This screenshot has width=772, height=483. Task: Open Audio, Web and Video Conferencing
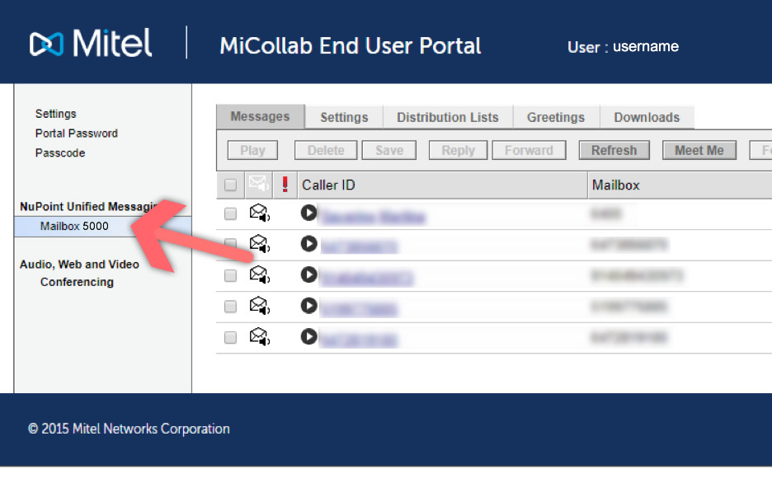(79, 273)
